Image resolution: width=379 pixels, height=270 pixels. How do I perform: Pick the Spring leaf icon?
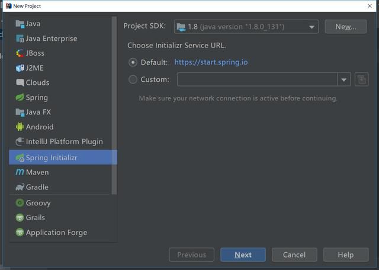pos(20,97)
